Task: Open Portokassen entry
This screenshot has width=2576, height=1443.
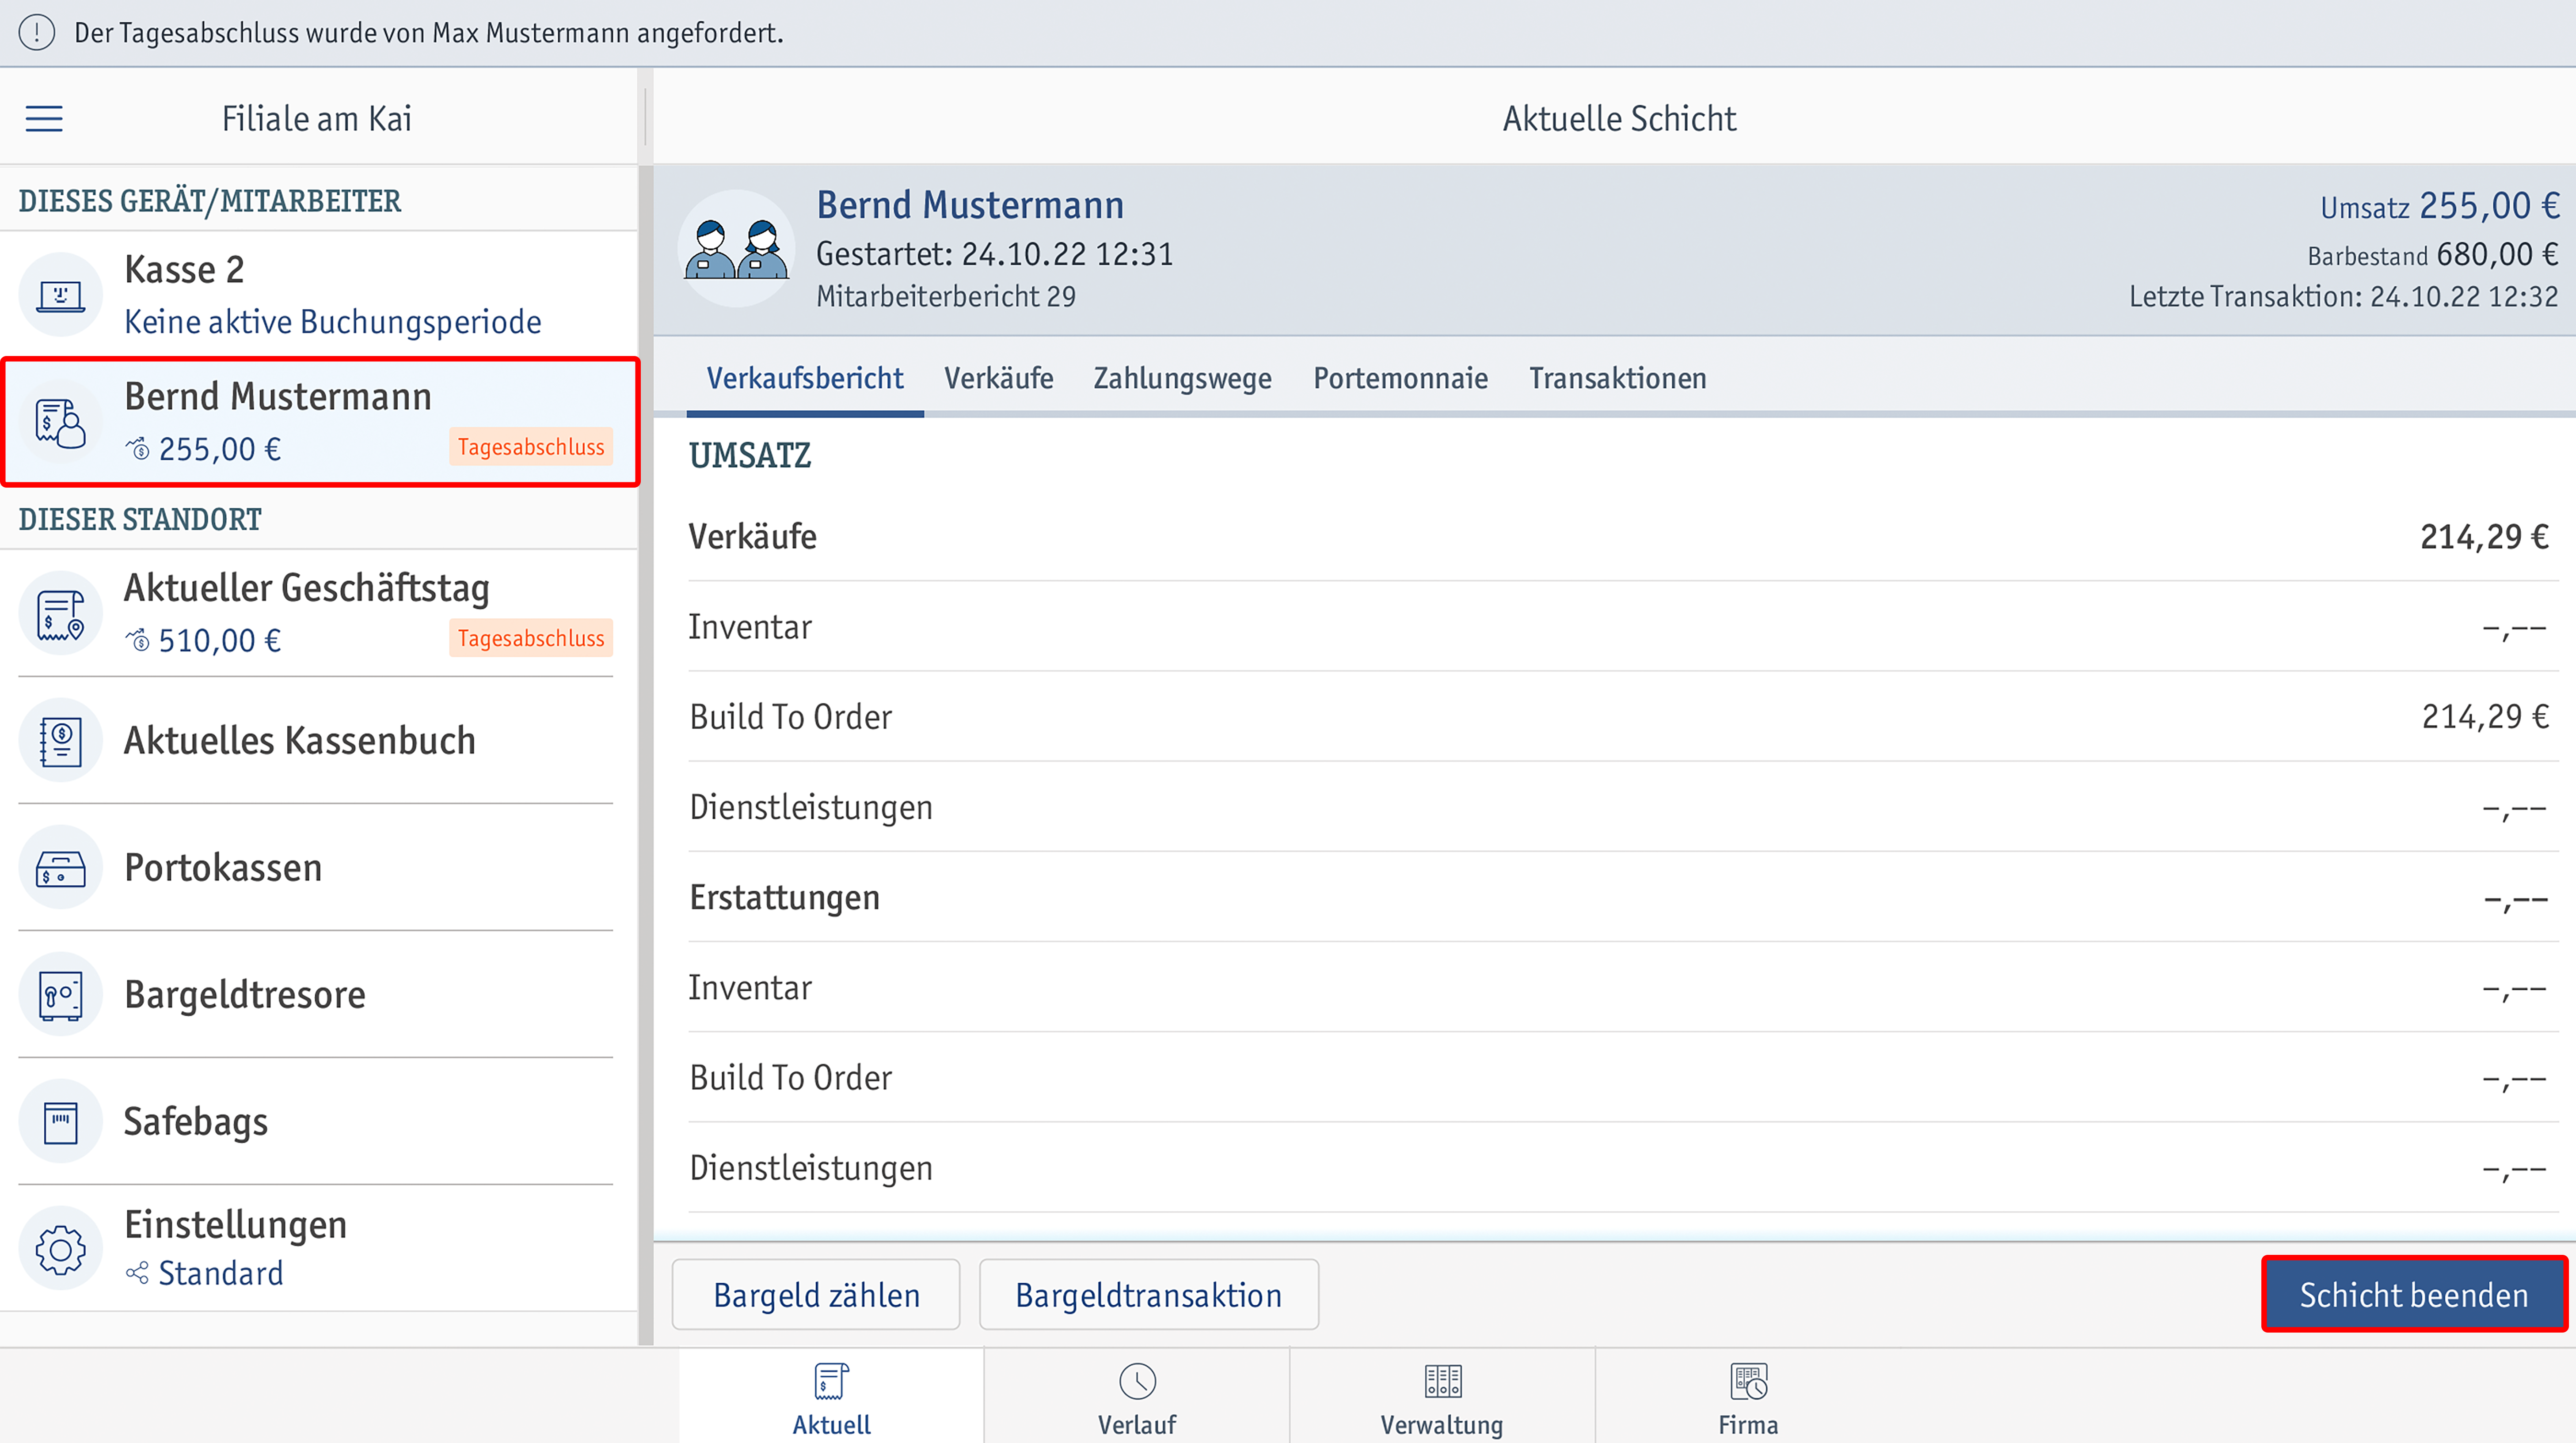Action: point(318,867)
